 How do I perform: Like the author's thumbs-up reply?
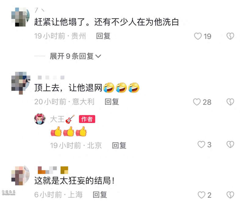(201, 144)
